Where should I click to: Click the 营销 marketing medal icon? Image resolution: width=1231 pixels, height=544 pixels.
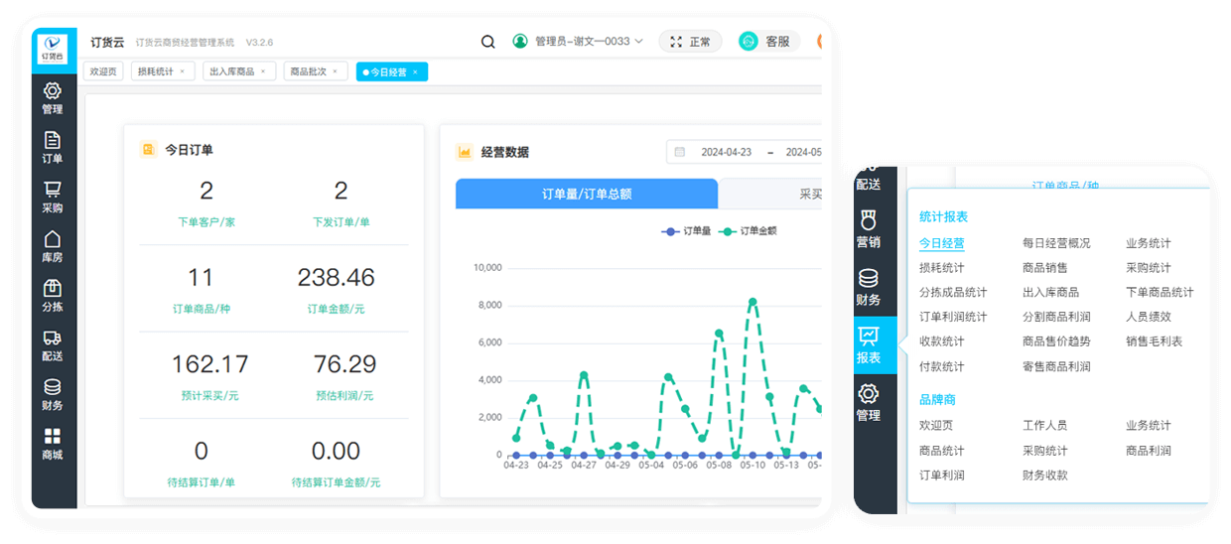[868, 227]
